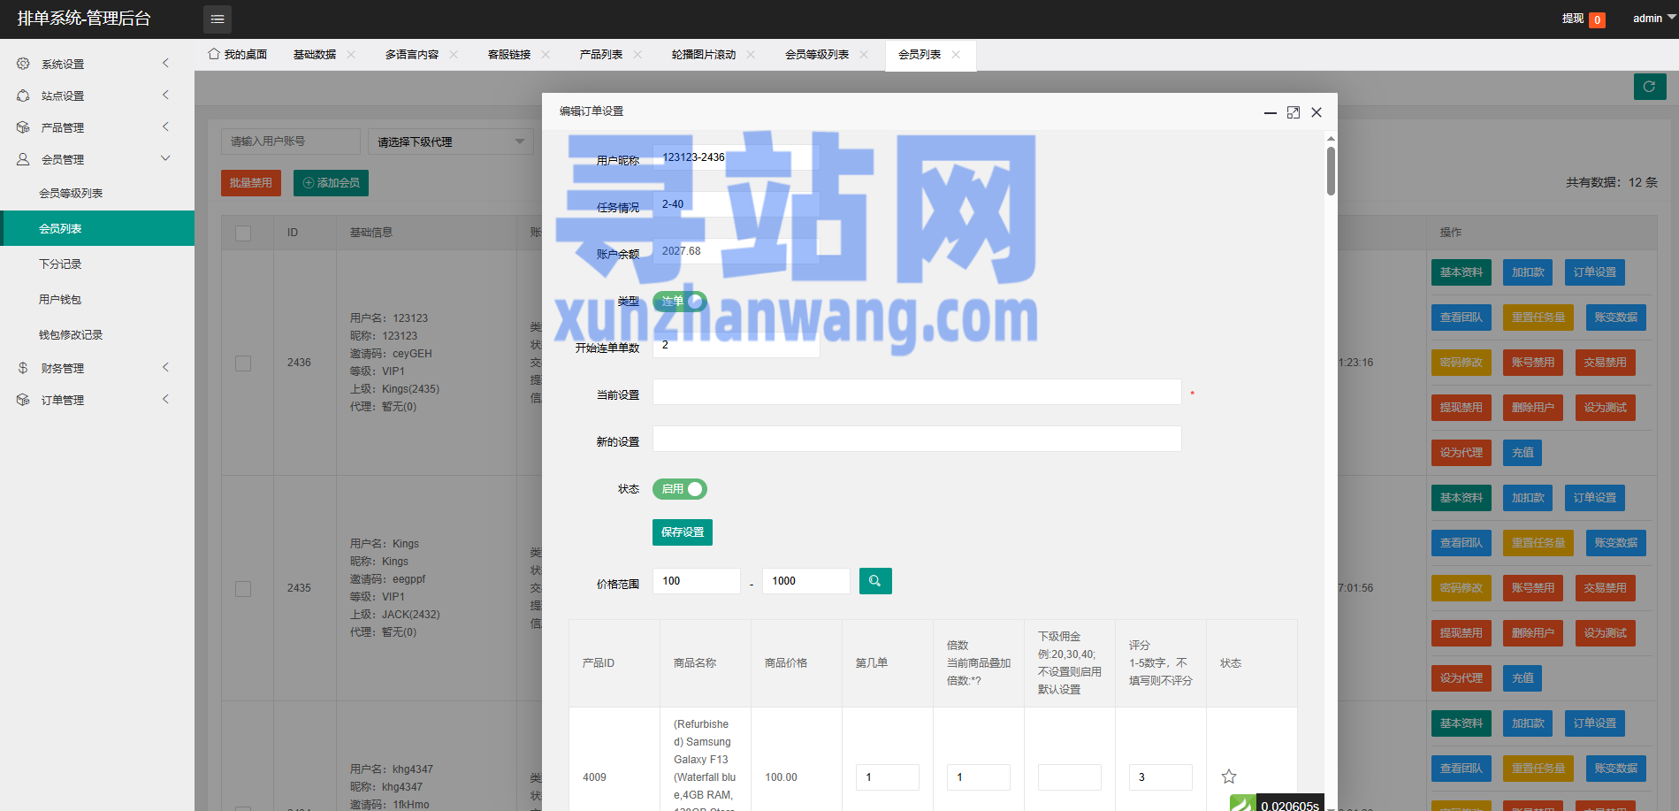The height and width of the screenshot is (811, 1679).
Task: Click the dialog vertical scrollbar thumb
Action: point(1331,171)
